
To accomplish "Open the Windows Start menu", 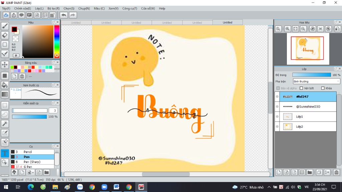I will point(6,187).
